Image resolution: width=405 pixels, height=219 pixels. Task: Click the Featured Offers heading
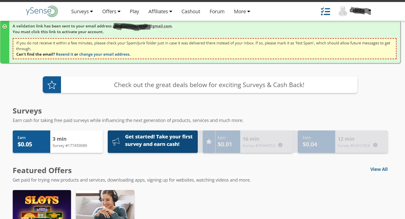pos(42,170)
